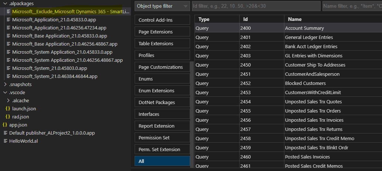Select the Bank Acct Ledger Entries row
382x171 pixels.
click(x=288, y=46)
